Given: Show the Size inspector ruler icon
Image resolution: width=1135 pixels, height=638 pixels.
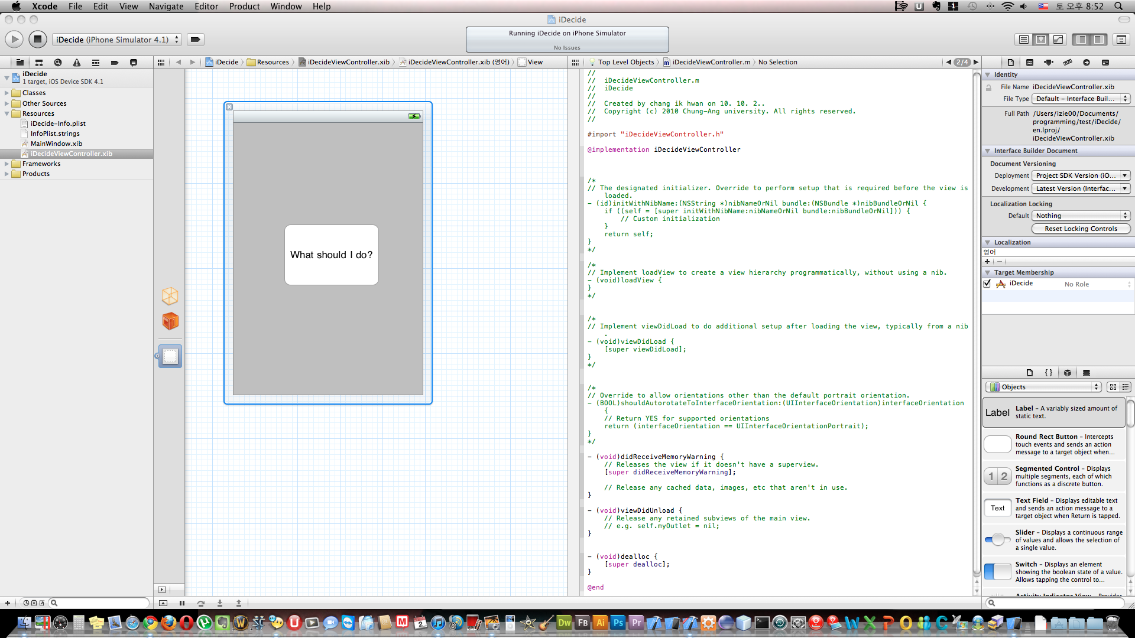Looking at the screenshot, I should (1067, 62).
